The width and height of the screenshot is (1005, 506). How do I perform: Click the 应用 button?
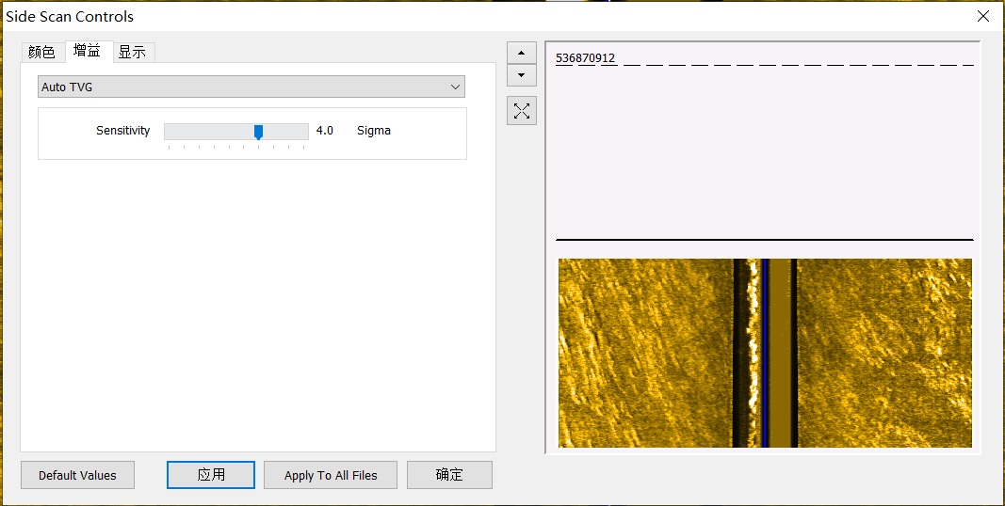pyautogui.click(x=211, y=475)
